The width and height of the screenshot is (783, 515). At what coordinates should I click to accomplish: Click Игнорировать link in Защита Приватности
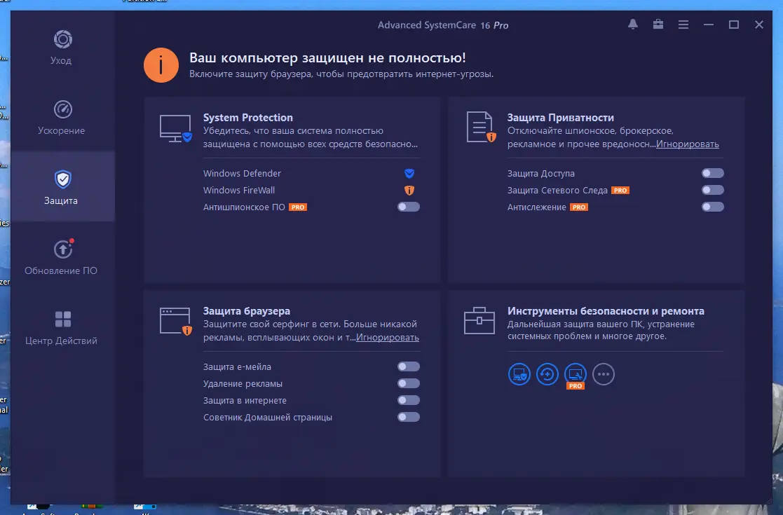[687, 144]
